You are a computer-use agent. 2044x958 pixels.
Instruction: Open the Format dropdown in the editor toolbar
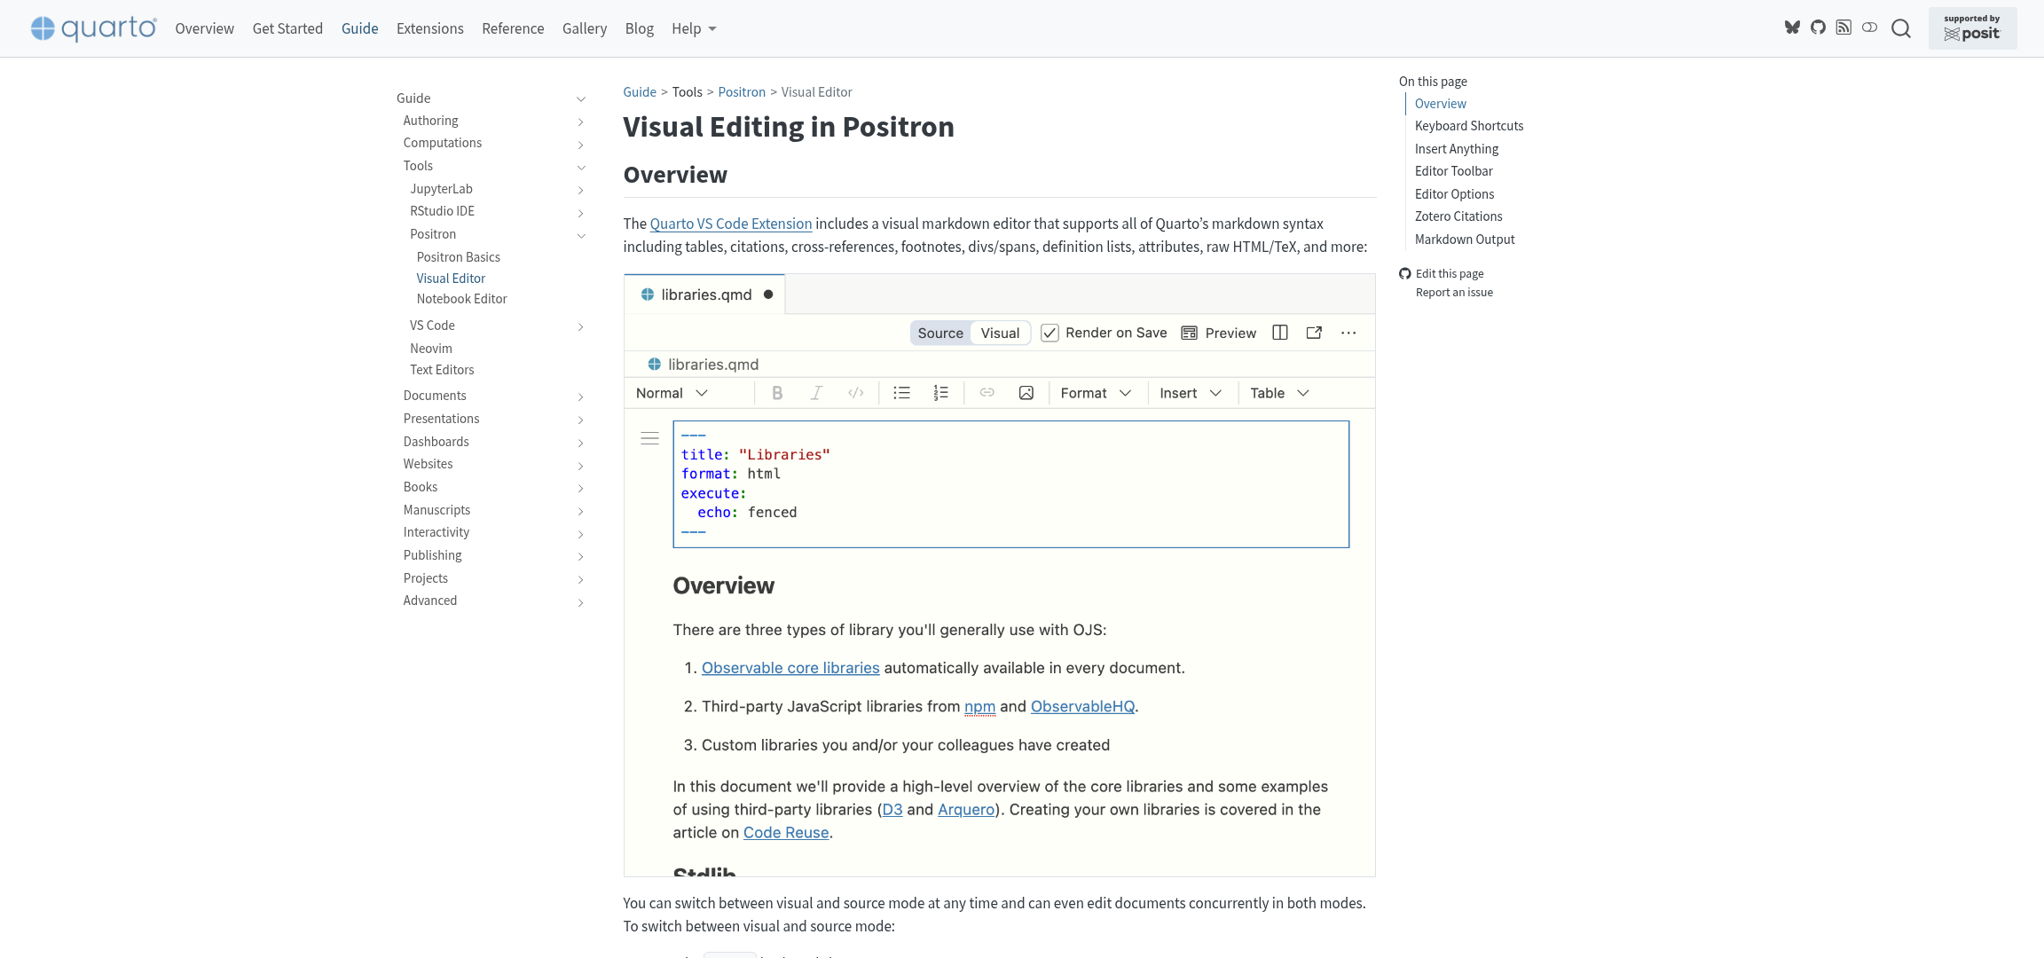coord(1095,392)
